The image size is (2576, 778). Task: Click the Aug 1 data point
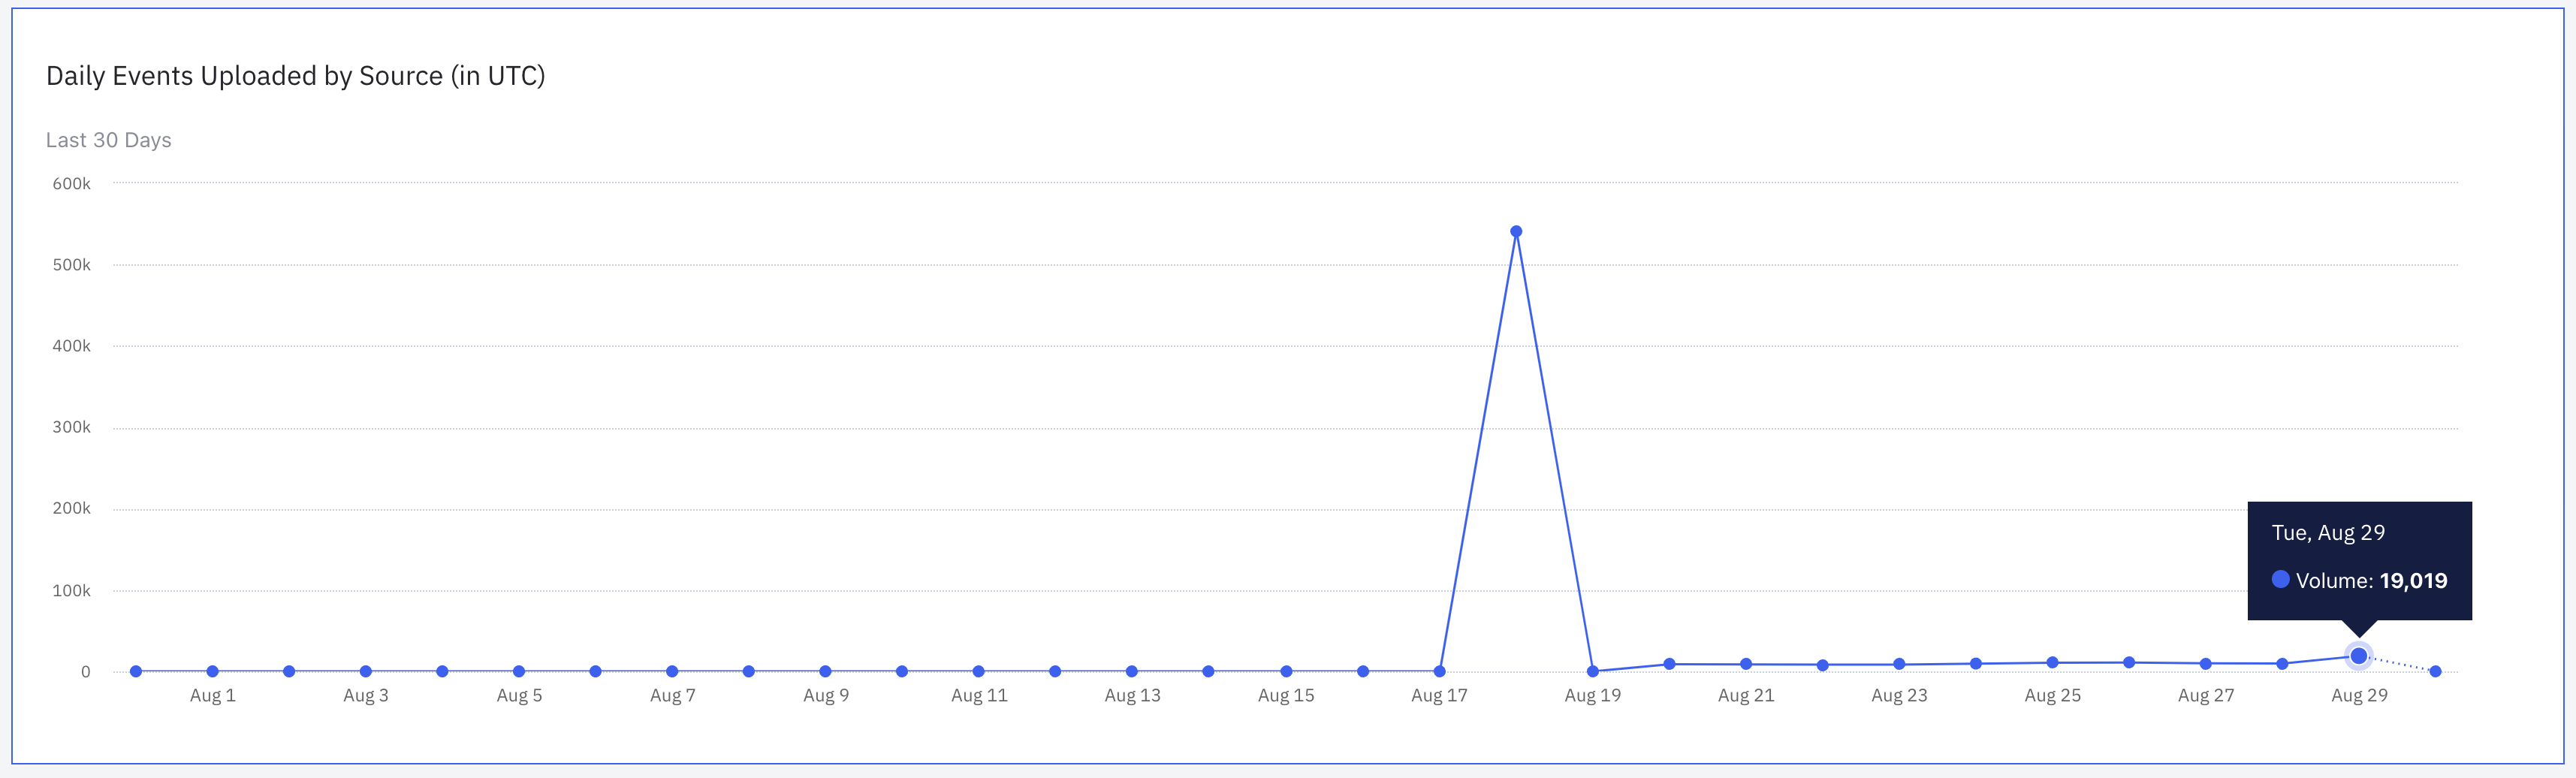pos(212,671)
